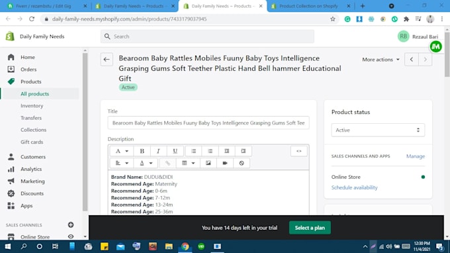
Task: Open the Windows Start menu
Action: pyautogui.click(x=8, y=246)
